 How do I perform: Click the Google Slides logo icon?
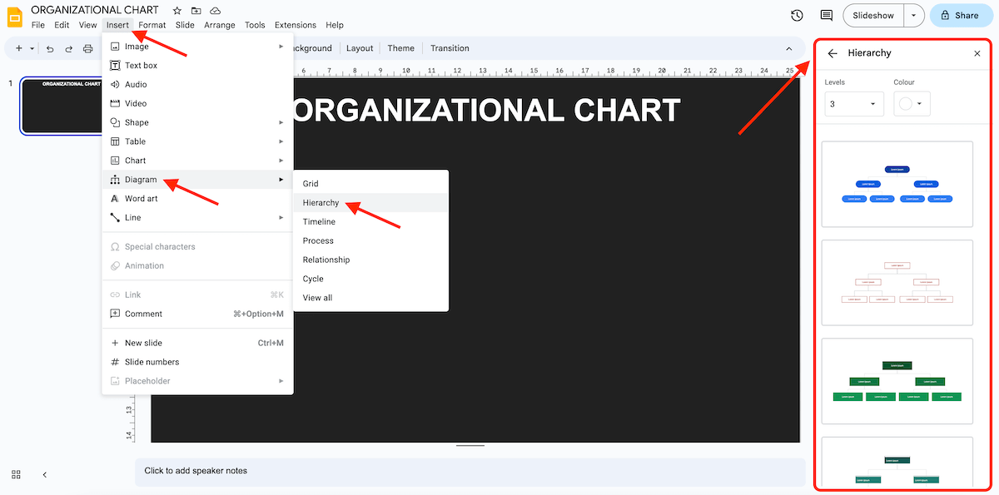click(16, 17)
